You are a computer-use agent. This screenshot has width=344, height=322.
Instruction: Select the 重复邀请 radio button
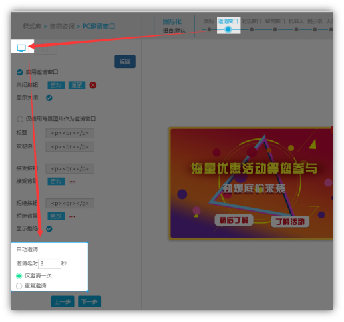tap(19, 286)
